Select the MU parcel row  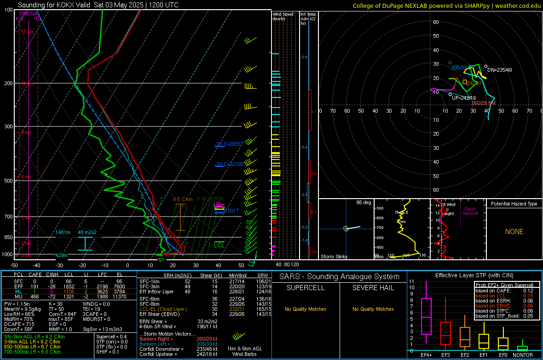[69, 297]
